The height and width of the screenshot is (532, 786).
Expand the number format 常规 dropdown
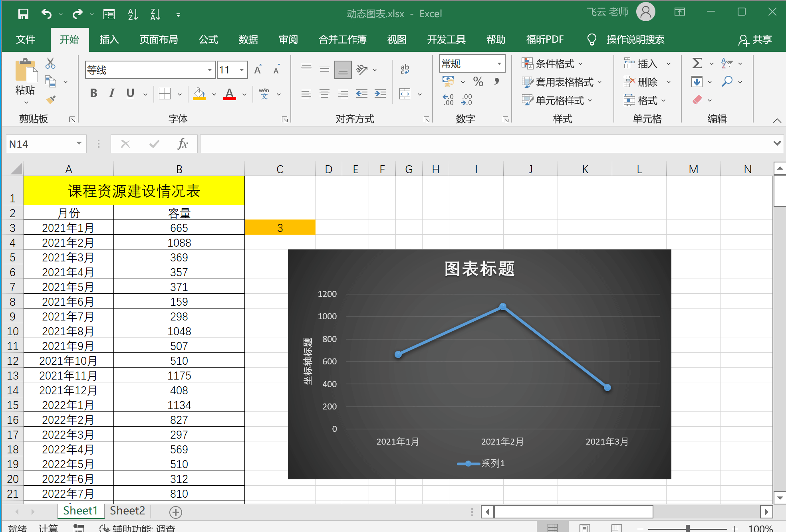pyautogui.click(x=499, y=64)
